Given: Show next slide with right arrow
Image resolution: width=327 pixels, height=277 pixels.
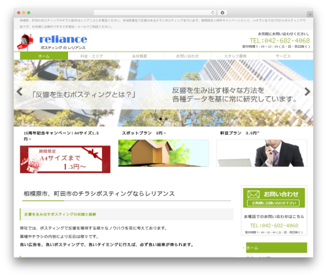Looking at the screenshot, I should 307,92.
